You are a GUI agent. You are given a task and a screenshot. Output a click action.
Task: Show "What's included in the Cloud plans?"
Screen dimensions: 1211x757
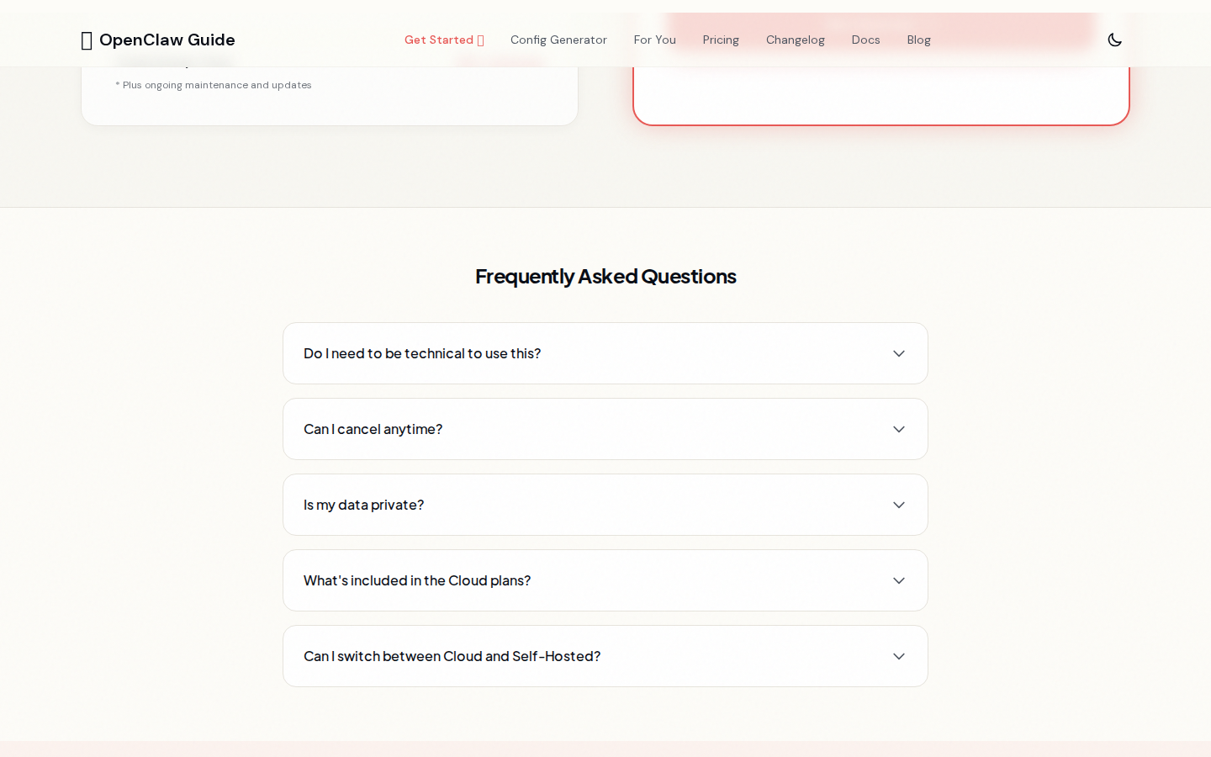[417, 580]
